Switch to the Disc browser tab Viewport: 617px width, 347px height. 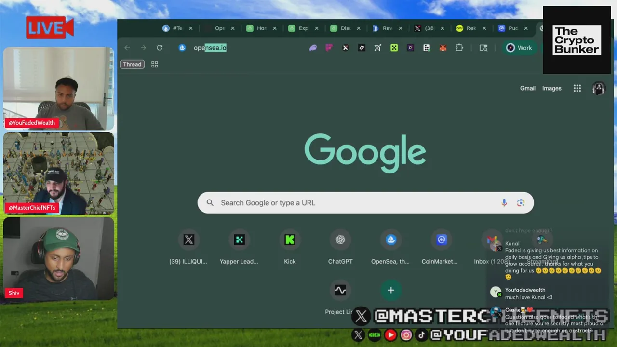(345, 28)
